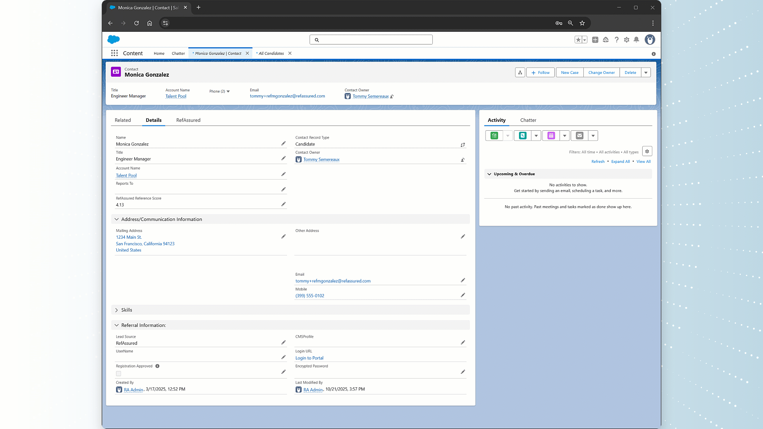Click the Email activity icon
Image resolution: width=763 pixels, height=429 pixels.
pyautogui.click(x=580, y=136)
